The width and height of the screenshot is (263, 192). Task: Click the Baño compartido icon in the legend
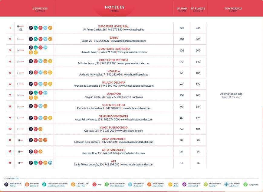[107, 184]
